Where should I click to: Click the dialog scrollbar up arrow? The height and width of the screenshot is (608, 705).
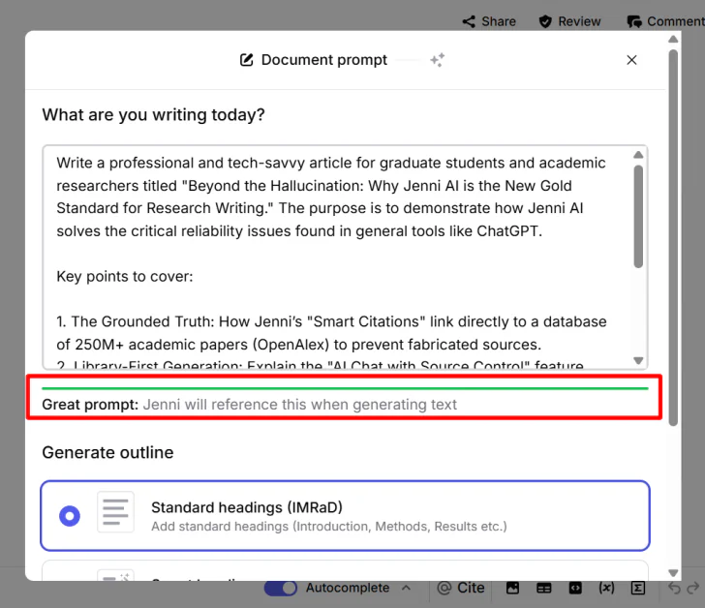coord(673,40)
